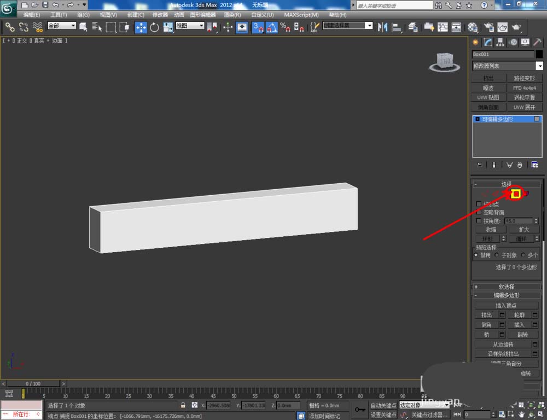Toggle 3D Snaps icon

pos(258,27)
